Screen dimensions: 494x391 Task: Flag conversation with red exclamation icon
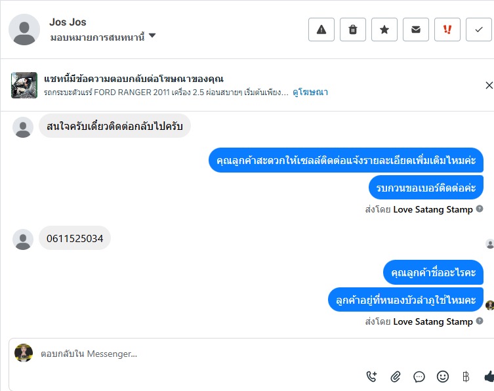click(x=447, y=30)
